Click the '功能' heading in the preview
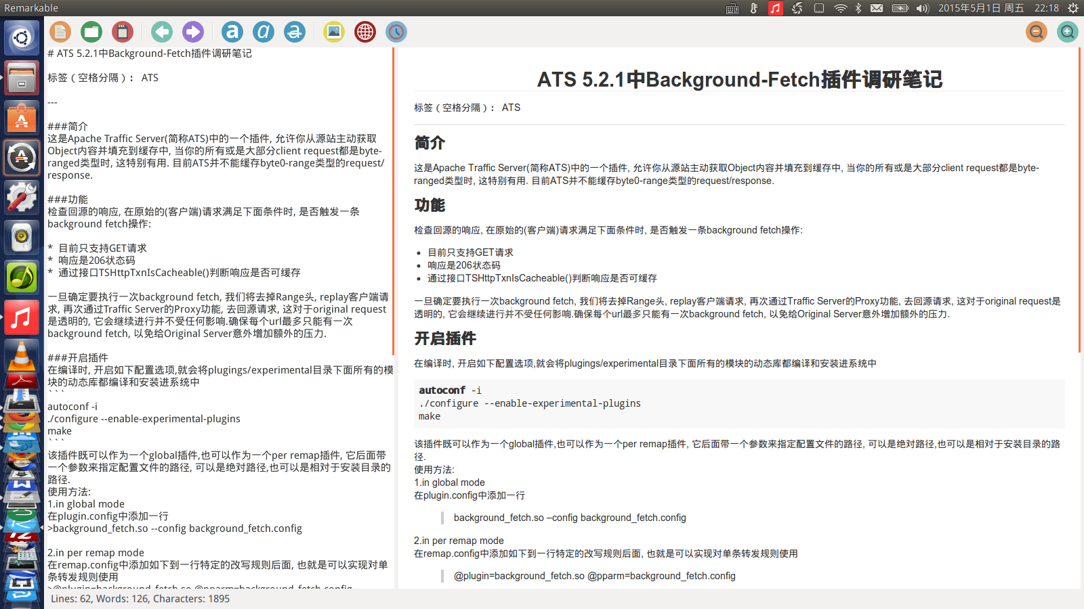The width and height of the screenshot is (1084, 609). click(x=430, y=205)
